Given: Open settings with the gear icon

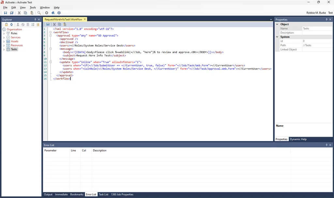Looking at the screenshot, I should [x=47, y=13].
